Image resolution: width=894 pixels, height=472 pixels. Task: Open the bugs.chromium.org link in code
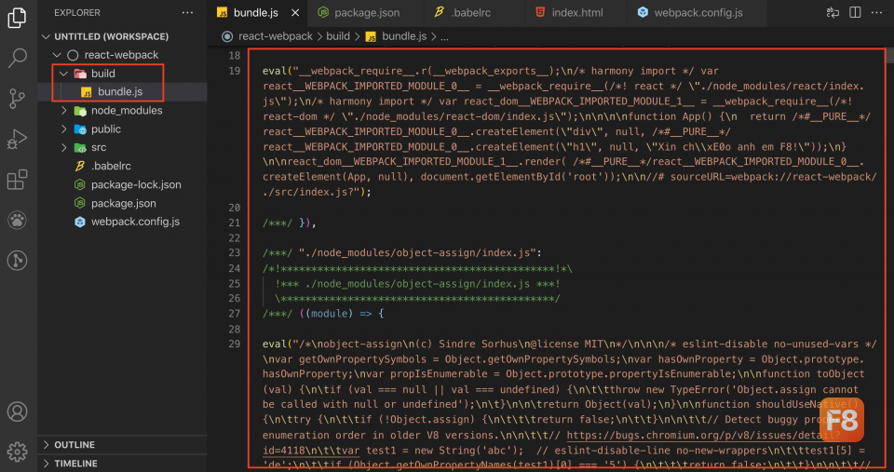[x=704, y=436]
